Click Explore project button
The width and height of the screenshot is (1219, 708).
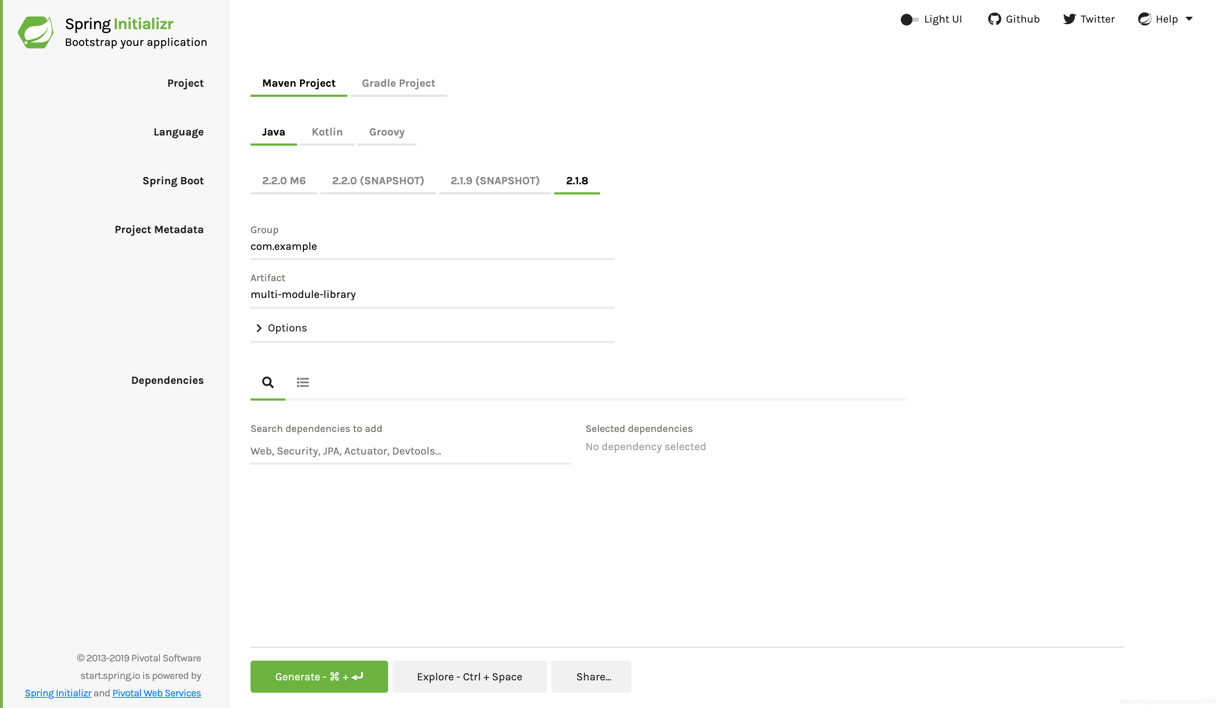pos(470,677)
